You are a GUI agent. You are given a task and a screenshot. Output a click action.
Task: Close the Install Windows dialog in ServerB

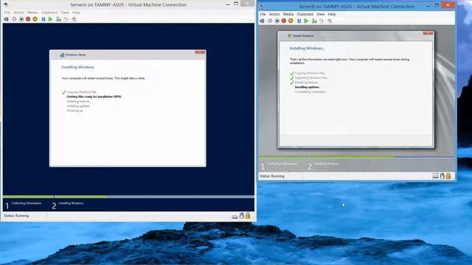pyautogui.click(x=428, y=33)
